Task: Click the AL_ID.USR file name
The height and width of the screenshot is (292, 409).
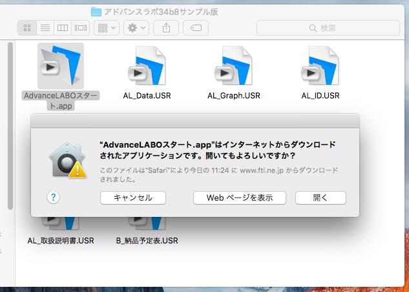Action: click(320, 96)
